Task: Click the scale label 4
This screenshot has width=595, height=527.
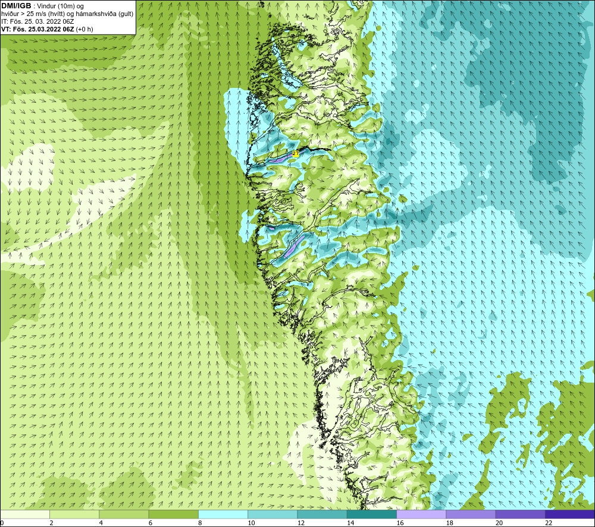Action: click(101, 523)
